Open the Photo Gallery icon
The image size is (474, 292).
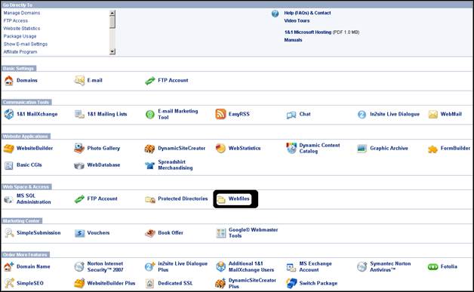pos(79,148)
